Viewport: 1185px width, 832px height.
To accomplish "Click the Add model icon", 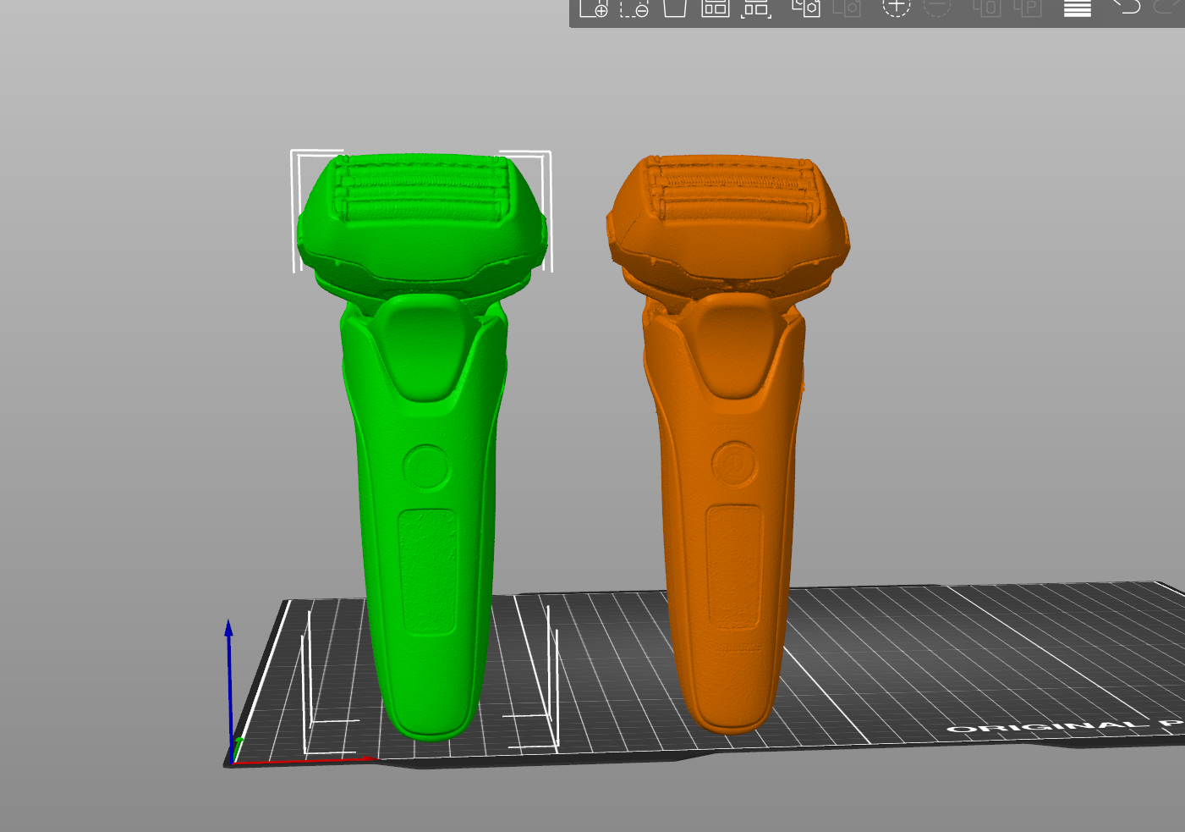I will click(x=594, y=8).
